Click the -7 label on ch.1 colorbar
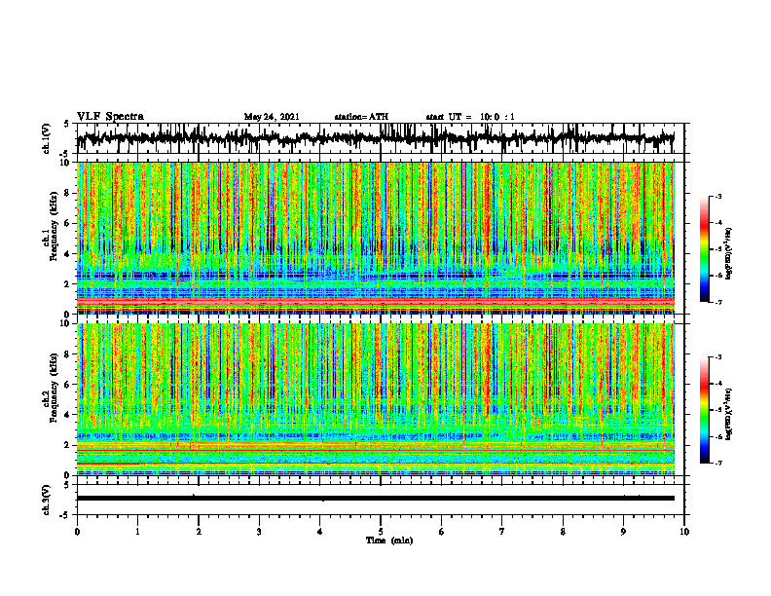 pos(718,302)
